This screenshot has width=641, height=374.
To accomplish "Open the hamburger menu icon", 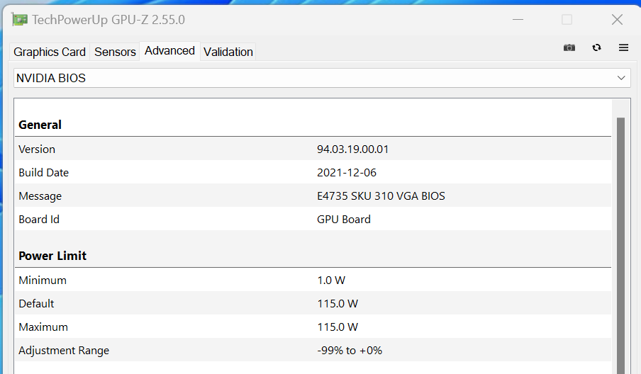I will pos(624,47).
